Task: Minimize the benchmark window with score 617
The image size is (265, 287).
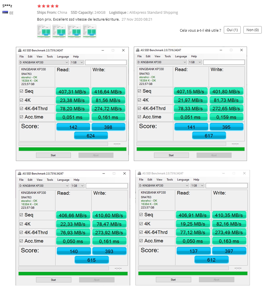Action: point(221,50)
